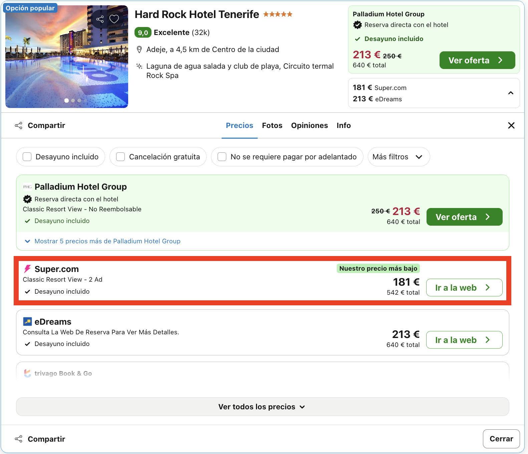Screen dimensions: 528x454
Task: Open the Fotos tab
Action: tap(272, 126)
